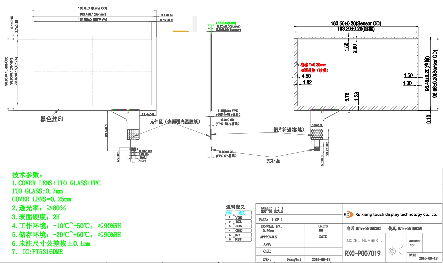
Task: Select the 163.6±0.1(Lens OD) dimension
Action: click(92, 9)
